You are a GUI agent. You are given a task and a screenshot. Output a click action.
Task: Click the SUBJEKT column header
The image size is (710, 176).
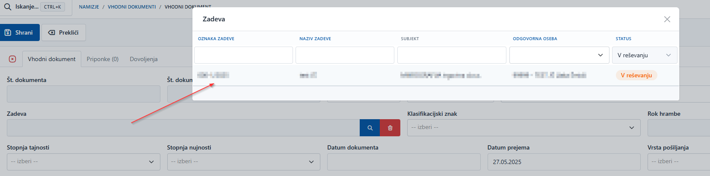pos(410,38)
